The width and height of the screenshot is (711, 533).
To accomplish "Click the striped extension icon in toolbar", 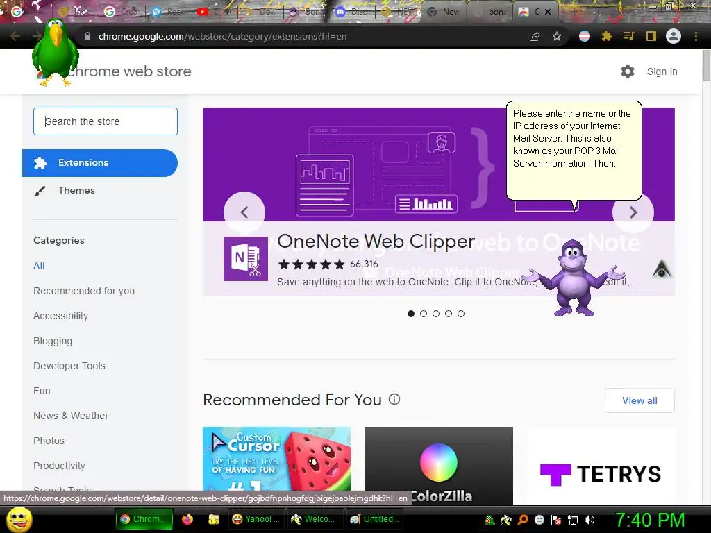I will pos(585,36).
